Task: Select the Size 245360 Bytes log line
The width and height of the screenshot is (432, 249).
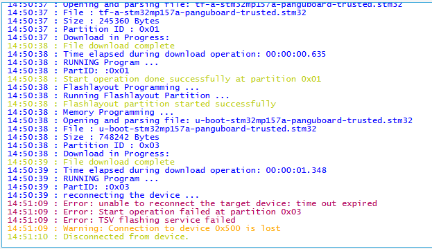Action: tap(83, 21)
